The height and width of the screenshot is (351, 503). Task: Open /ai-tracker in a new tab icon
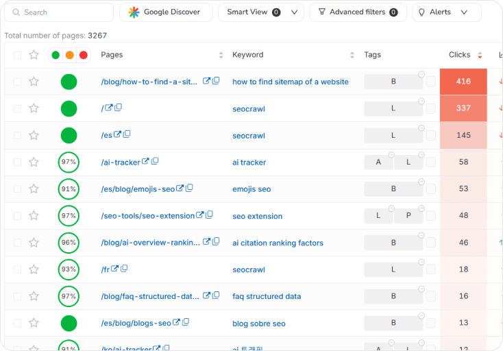click(x=145, y=161)
